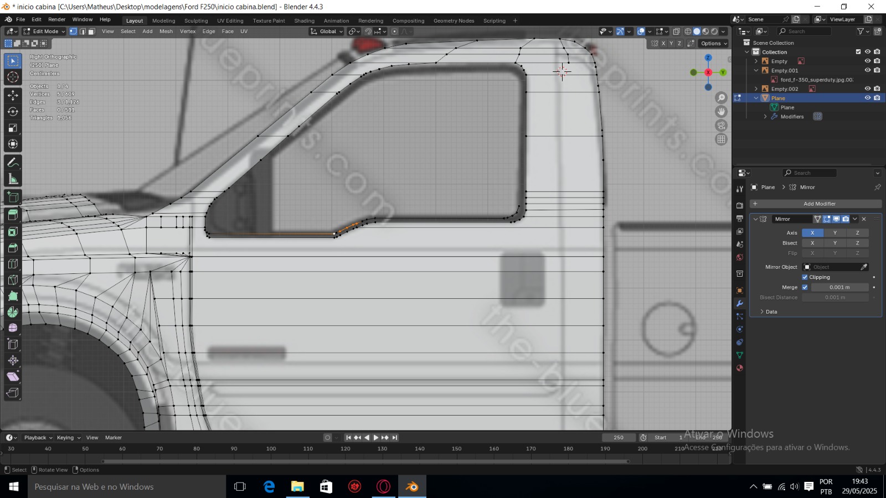Open the Vertex menu in viewport header
The image size is (886, 498).
click(188, 32)
